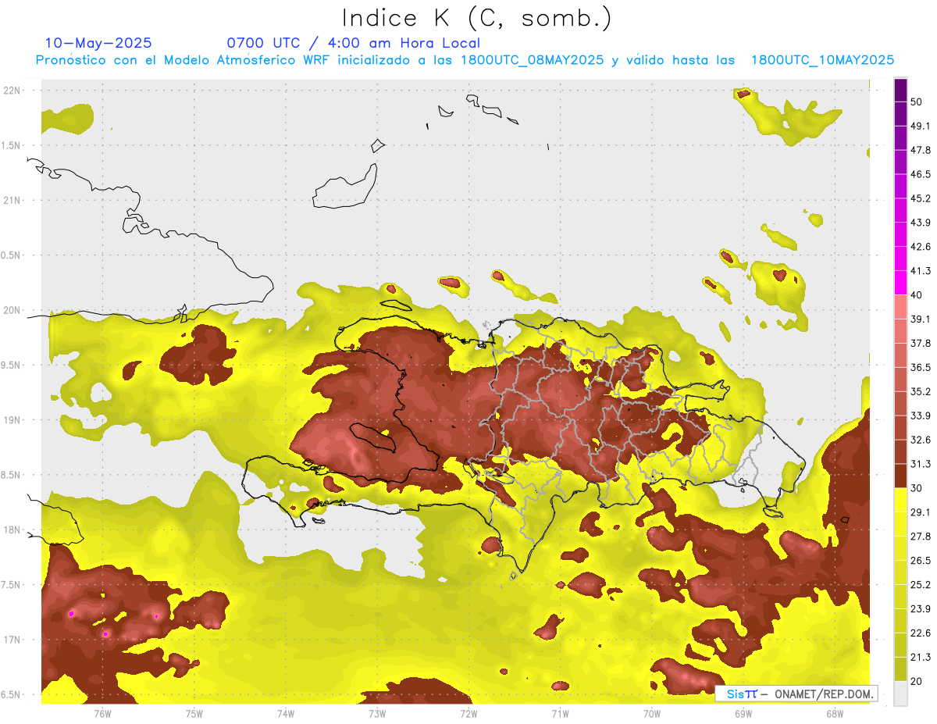Pick the dark purple colorbar segment above 50
This screenshot has width=937, height=724.
(900, 91)
